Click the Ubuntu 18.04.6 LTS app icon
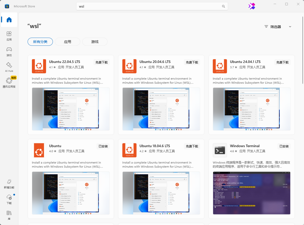Screen dimensions: 304x225 click(129, 150)
